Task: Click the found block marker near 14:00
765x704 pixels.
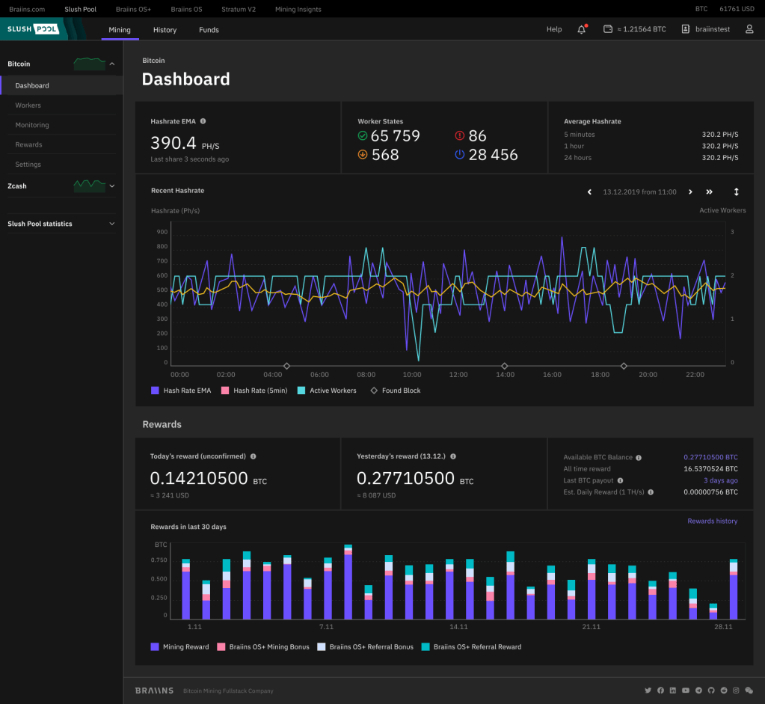Action: coord(505,366)
